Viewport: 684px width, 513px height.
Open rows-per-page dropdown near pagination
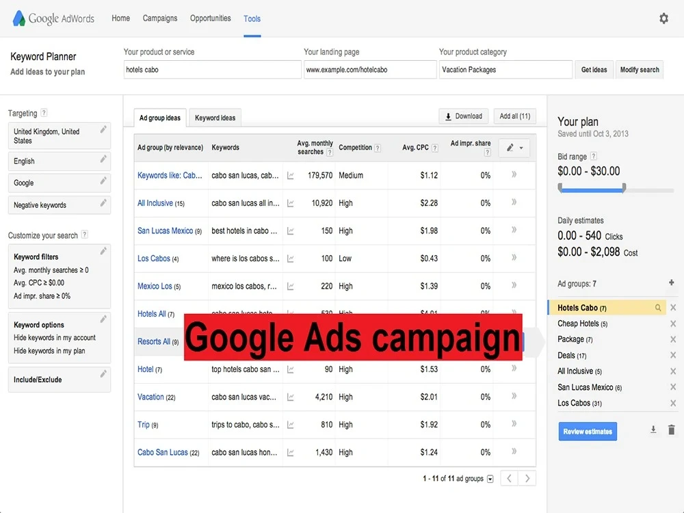coord(490,479)
